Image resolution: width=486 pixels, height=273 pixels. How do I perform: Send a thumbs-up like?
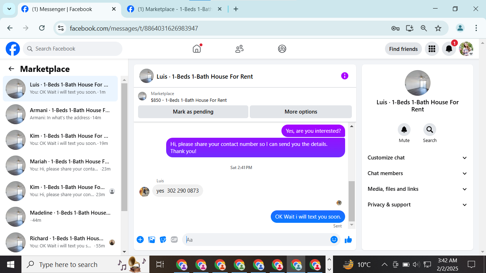pos(348,240)
